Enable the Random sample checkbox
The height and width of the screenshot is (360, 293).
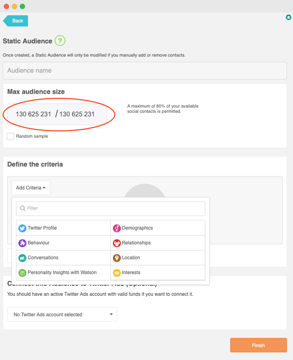10,136
